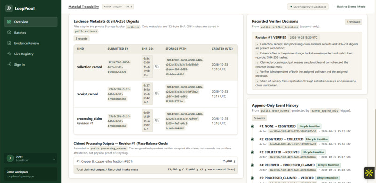
Task: Click event #4 RECEIVED → PROCESSED_CLAIMED timeline marker
Action: [252, 165]
